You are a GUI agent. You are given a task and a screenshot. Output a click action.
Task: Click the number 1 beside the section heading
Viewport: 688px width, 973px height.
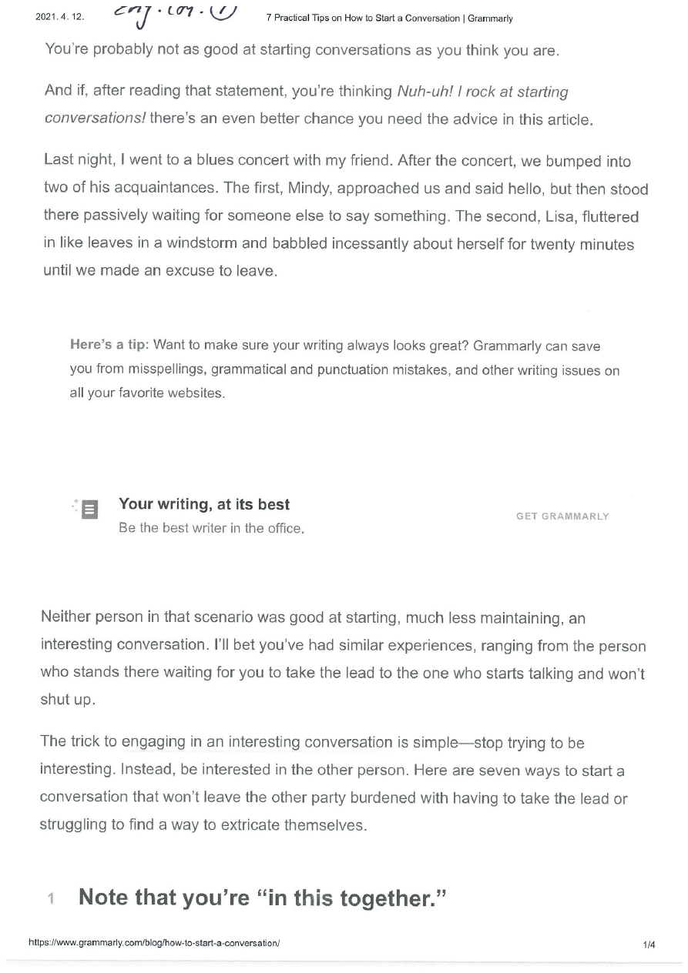[50, 899]
